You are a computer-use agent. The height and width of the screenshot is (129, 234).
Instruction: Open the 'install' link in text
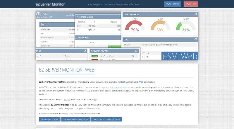tap(67, 99)
